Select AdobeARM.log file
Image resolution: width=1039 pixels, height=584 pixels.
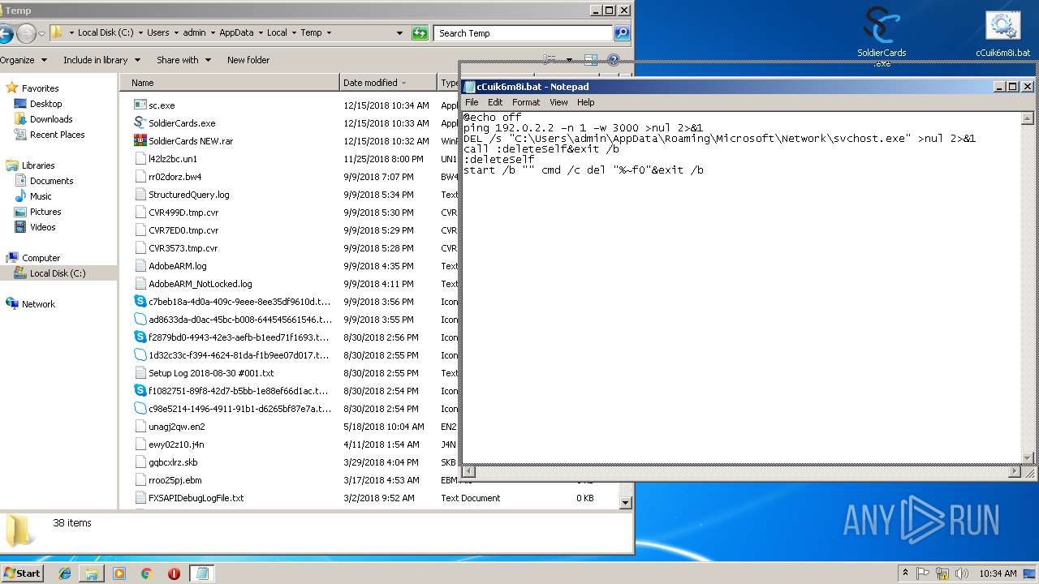[177, 266]
